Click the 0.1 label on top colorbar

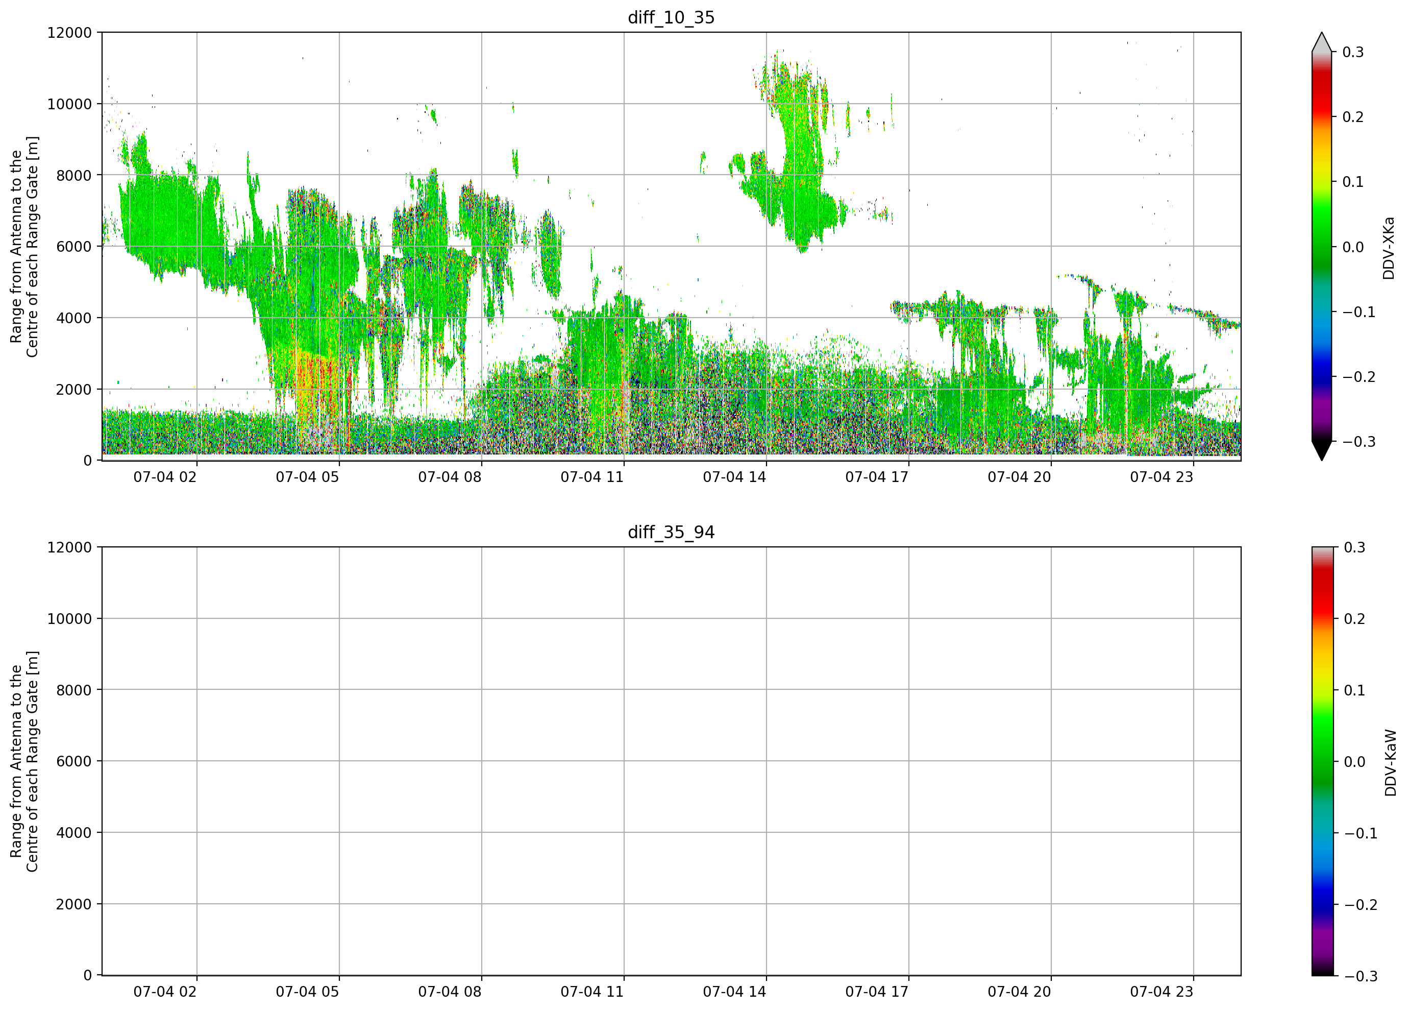1353,182
